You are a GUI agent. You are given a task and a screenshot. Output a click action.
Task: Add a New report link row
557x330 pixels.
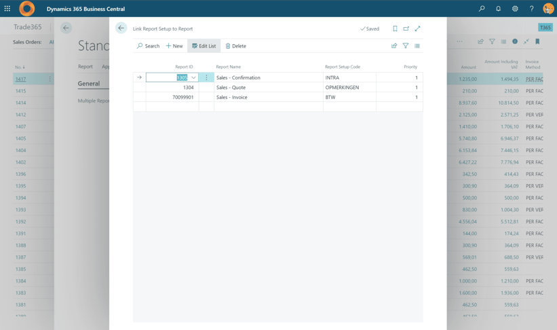[x=174, y=46]
